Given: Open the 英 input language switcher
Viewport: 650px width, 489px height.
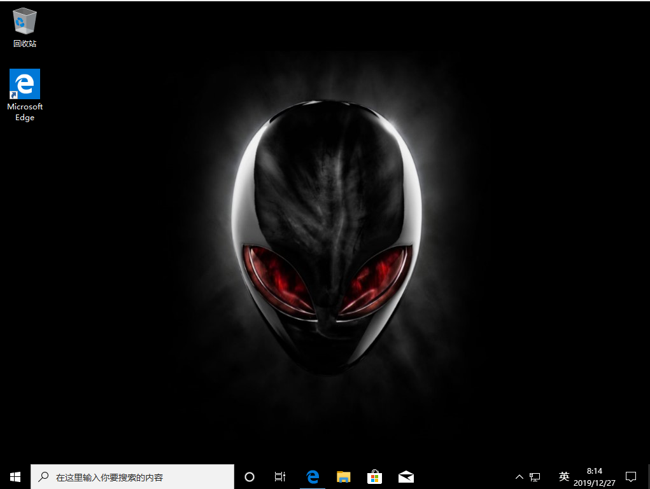Looking at the screenshot, I should [x=563, y=477].
